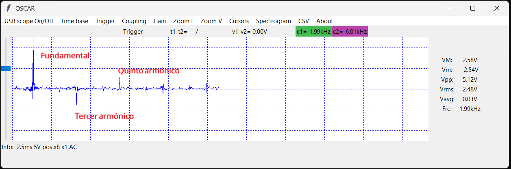511x169 pixels.
Task: Click the Tercer armónico annotation
Action: [104, 116]
